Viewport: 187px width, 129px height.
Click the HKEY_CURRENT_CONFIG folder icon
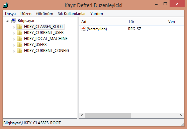(x=19, y=51)
